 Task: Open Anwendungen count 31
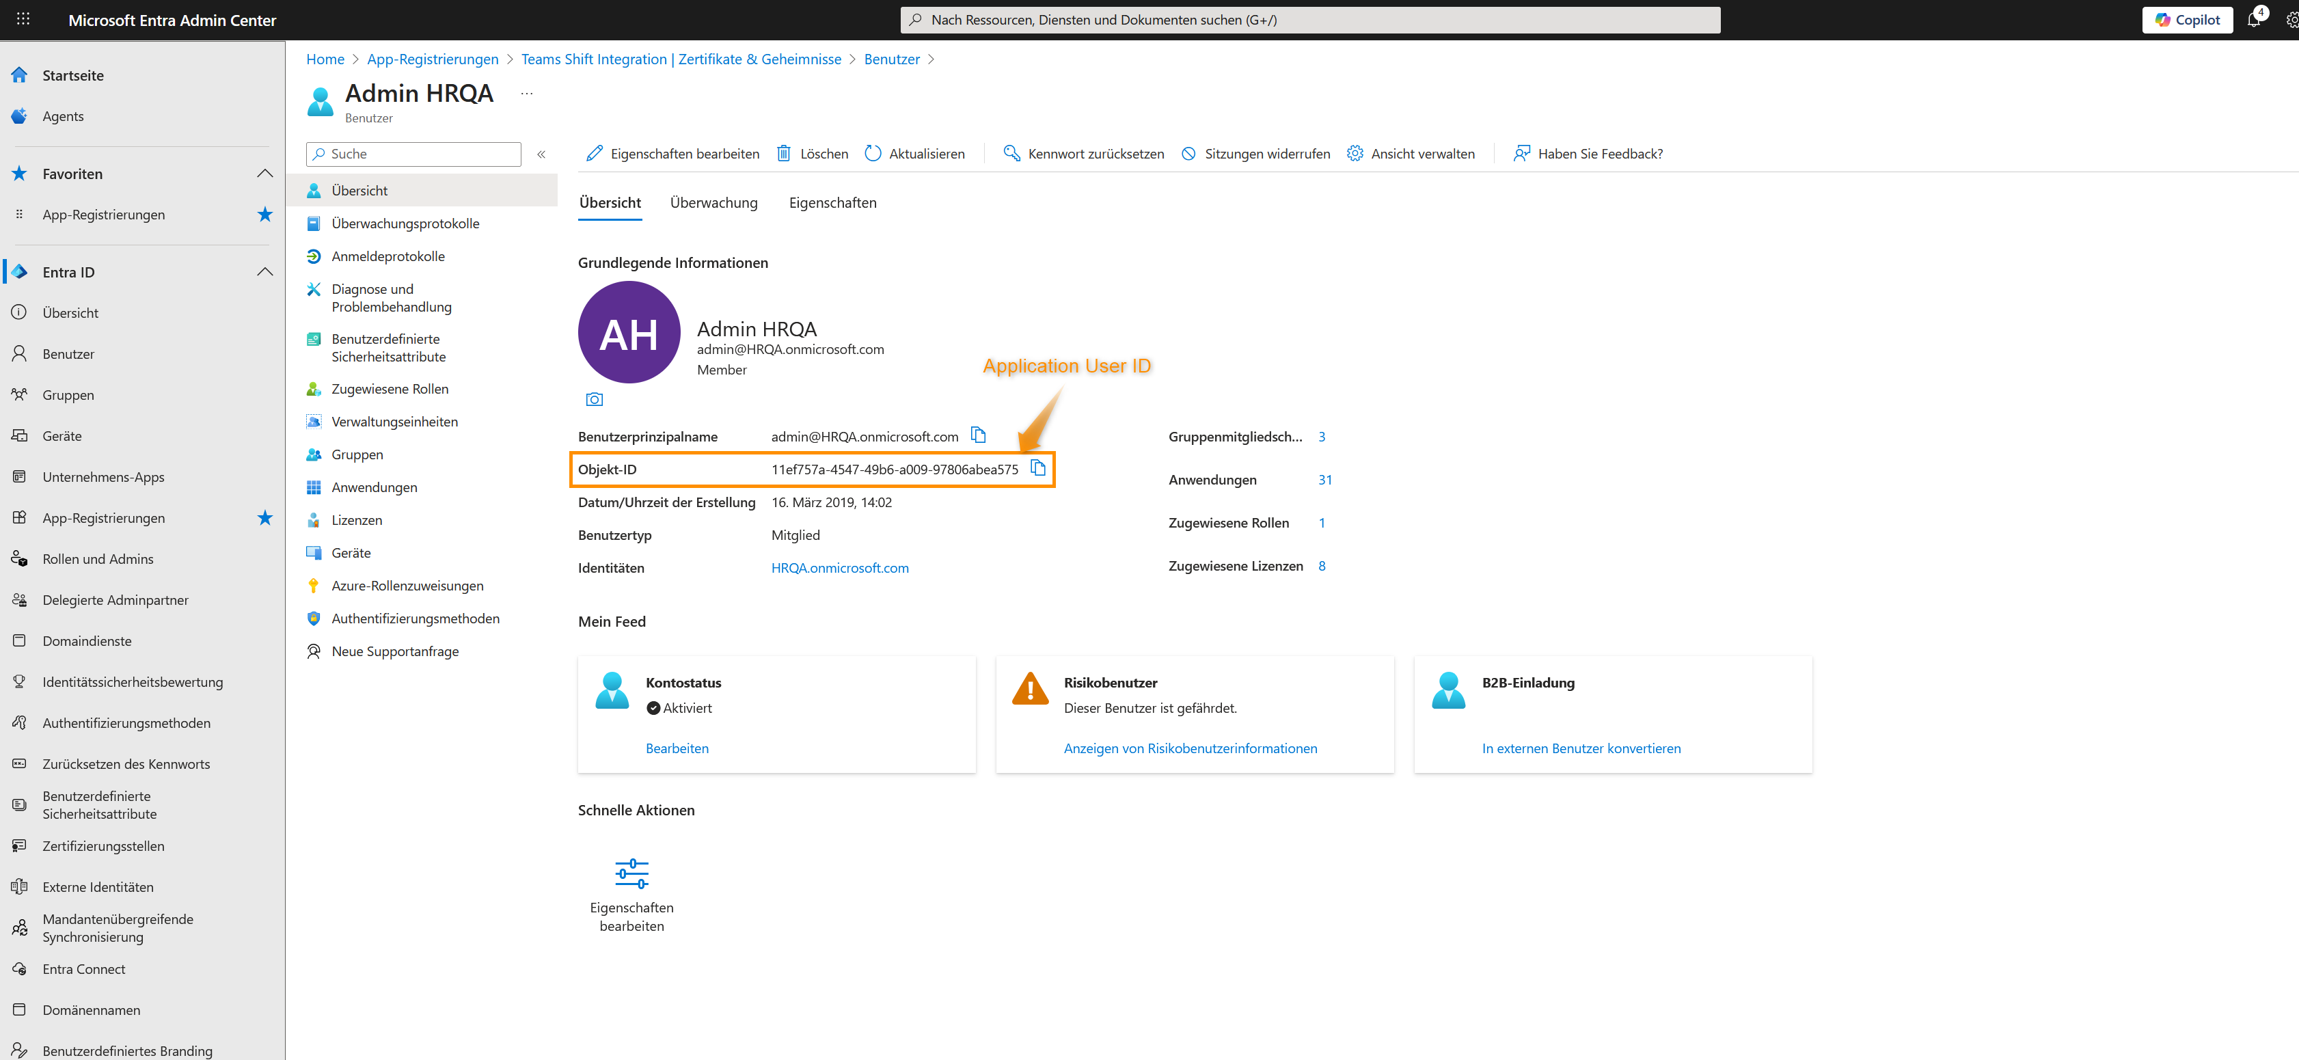click(x=1324, y=479)
